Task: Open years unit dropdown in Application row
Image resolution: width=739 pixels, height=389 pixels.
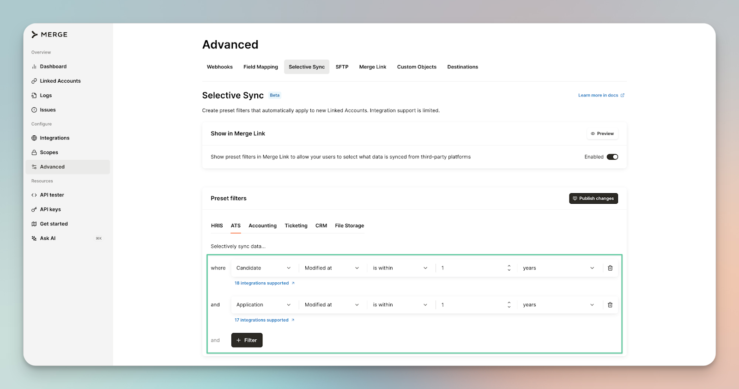Action: [559, 305]
